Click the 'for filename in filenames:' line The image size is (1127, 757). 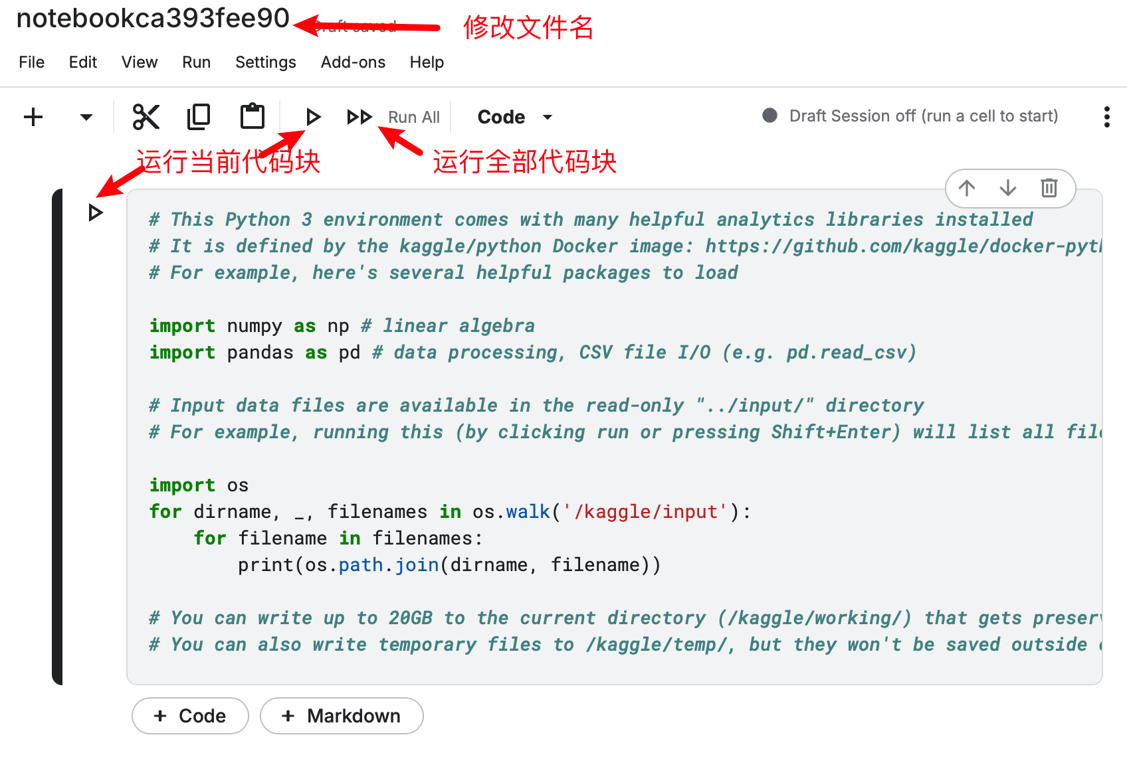(338, 539)
